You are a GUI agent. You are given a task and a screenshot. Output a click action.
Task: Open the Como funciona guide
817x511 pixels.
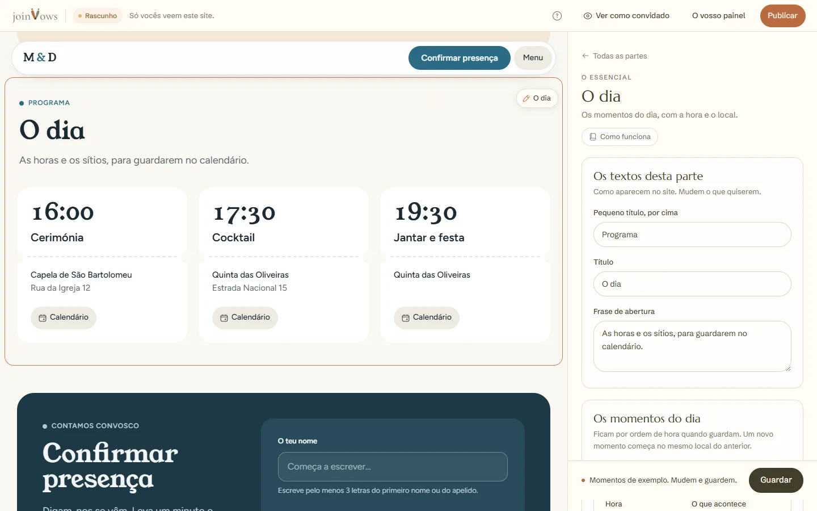click(x=620, y=137)
